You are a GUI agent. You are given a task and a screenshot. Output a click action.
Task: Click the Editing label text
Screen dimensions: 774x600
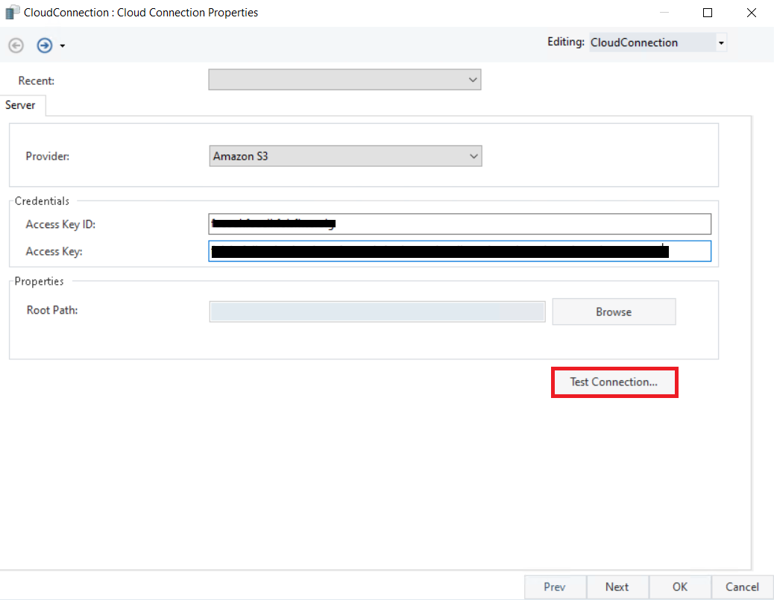pyautogui.click(x=566, y=42)
